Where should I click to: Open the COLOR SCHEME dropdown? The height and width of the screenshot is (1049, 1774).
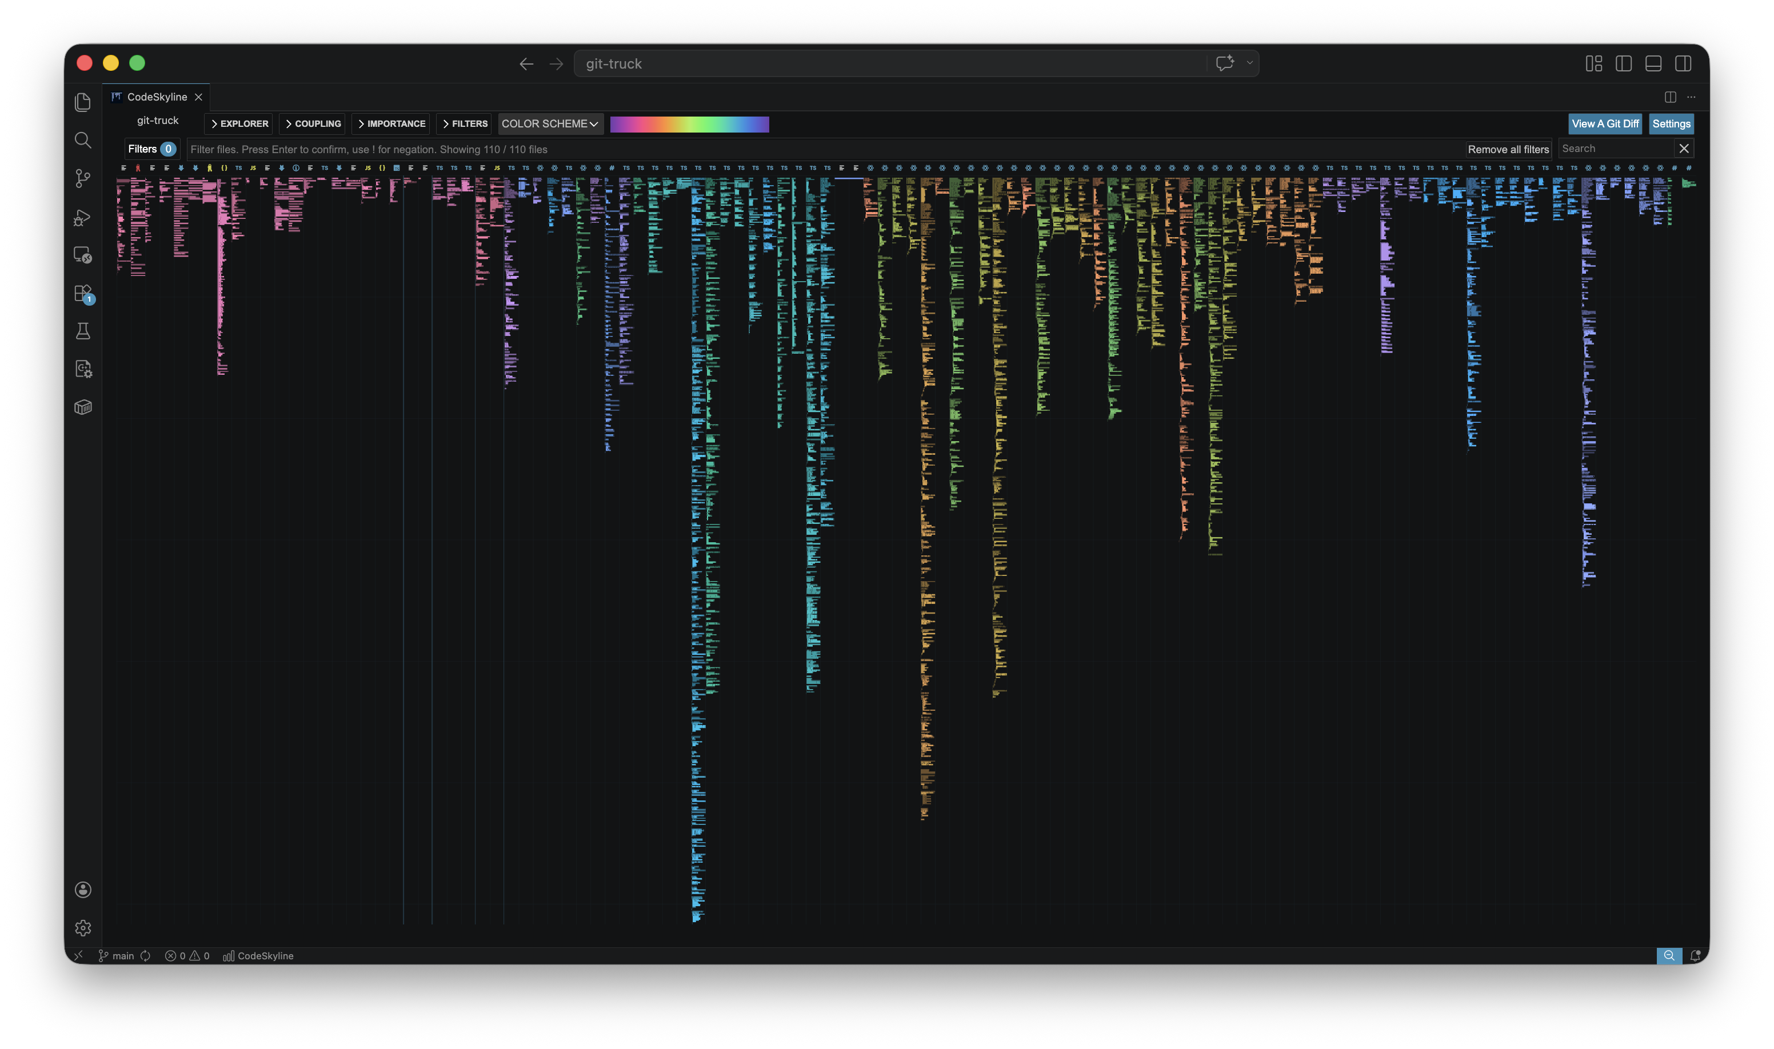click(550, 124)
